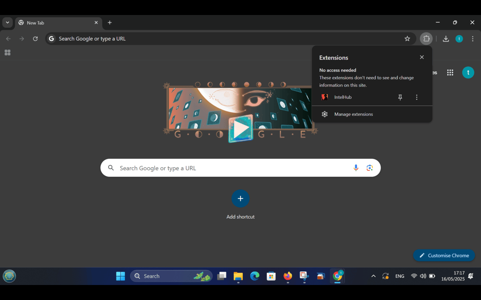481x300 pixels.
Task: Open IntelHub's three-dot options menu
Action: 417,97
